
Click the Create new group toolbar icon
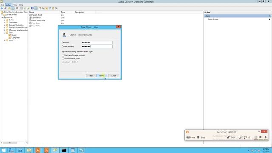point(43,8)
